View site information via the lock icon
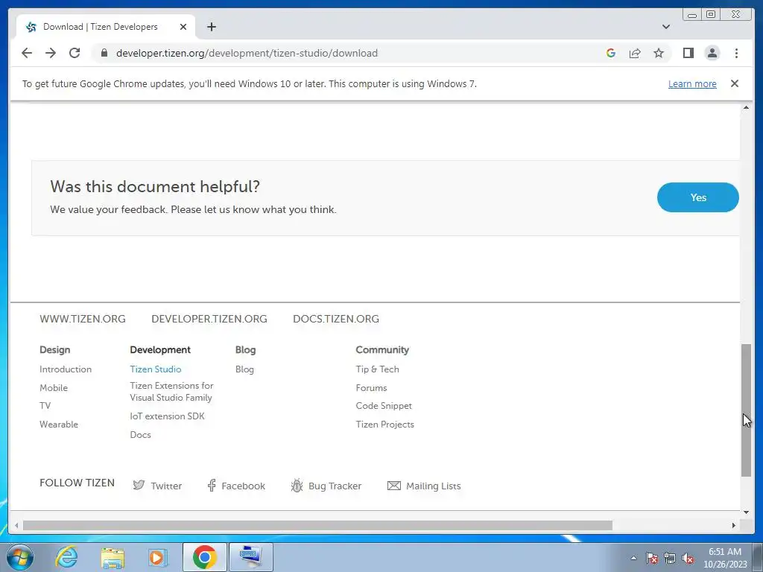The width and height of the screenshot is (763, 572). 104,53
